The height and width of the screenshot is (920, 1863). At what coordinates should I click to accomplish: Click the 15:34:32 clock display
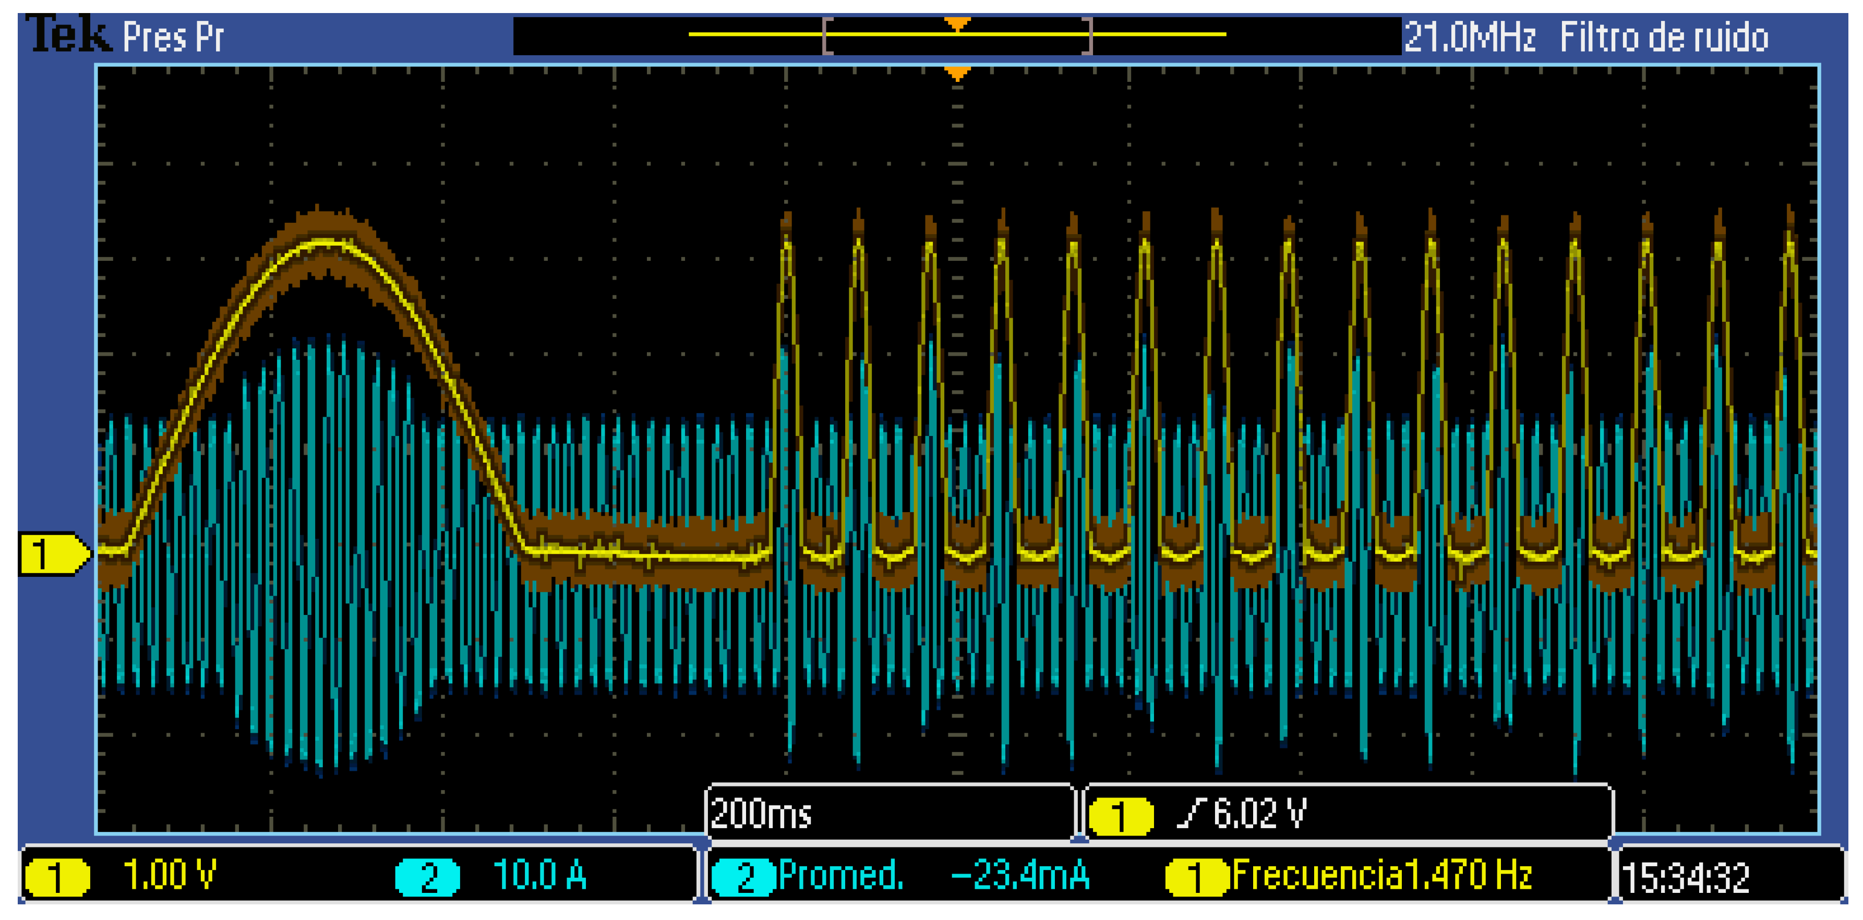tap(1685, 878)
